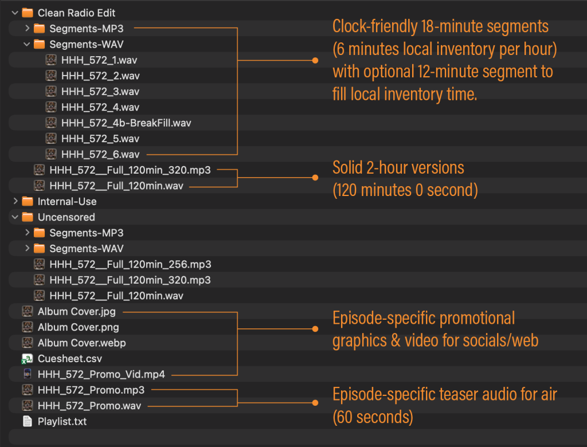Select file name HHH_572_5.wav
Image resolution: width=587 pixels, height=447 pixels.
(x=100, y=139)
